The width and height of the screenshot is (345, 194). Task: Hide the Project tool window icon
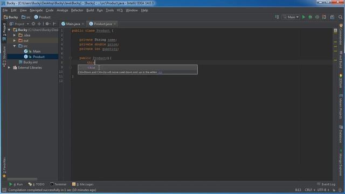[54, 24]
